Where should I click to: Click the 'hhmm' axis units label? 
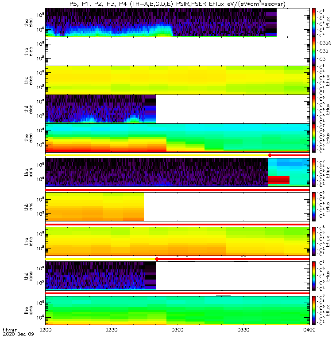(x=10, y=330)
